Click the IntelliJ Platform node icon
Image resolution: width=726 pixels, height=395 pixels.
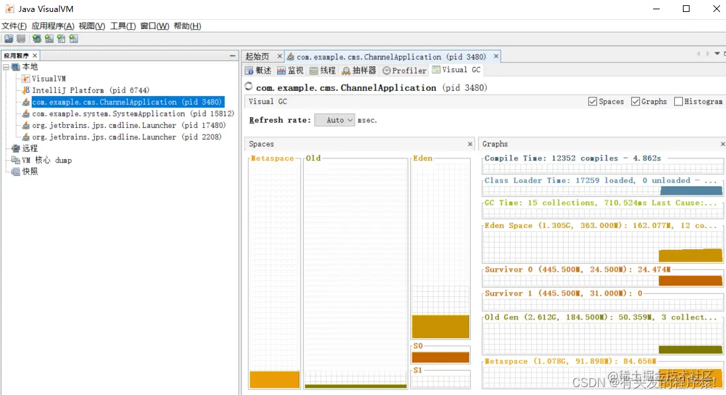pos(26,90)
